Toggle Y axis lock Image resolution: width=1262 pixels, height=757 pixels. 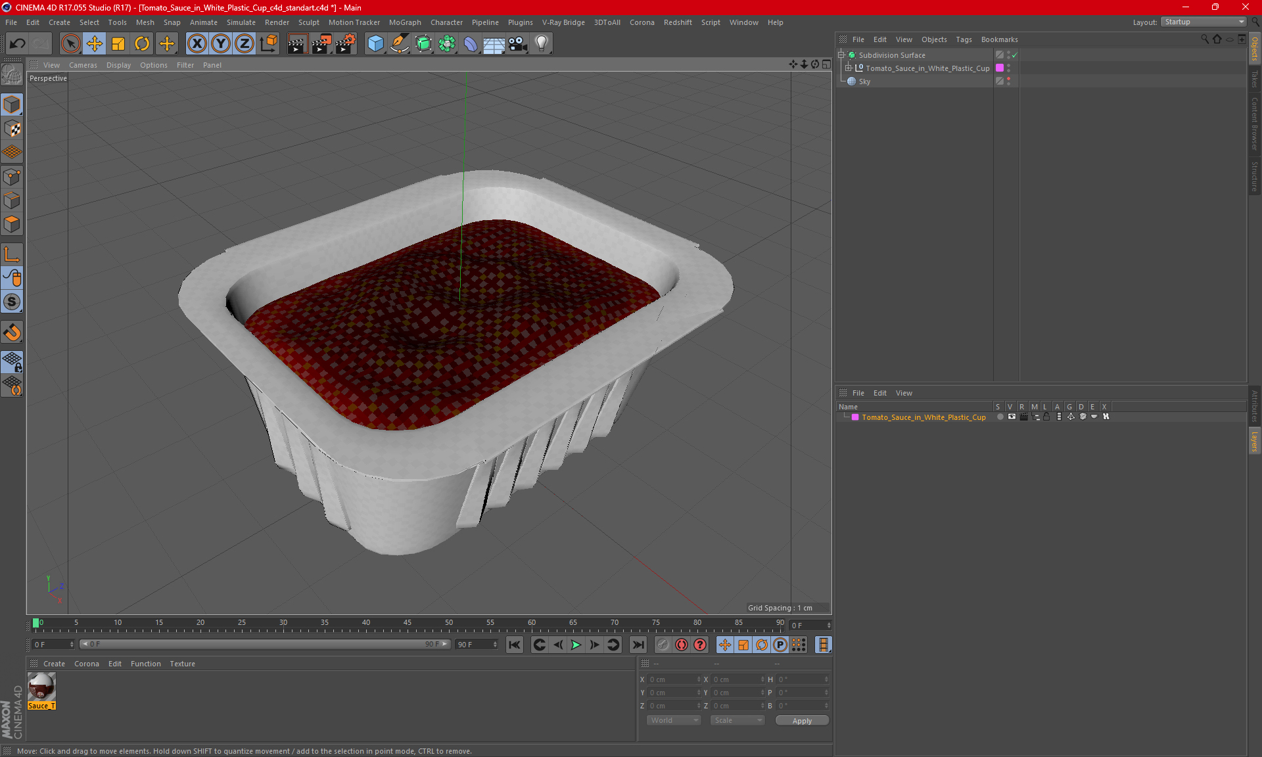(x=221, y=43)
